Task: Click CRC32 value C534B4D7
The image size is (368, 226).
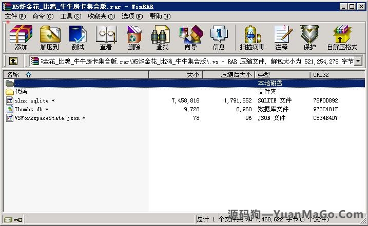Action: pyautogui.click(x=325, y=118)
